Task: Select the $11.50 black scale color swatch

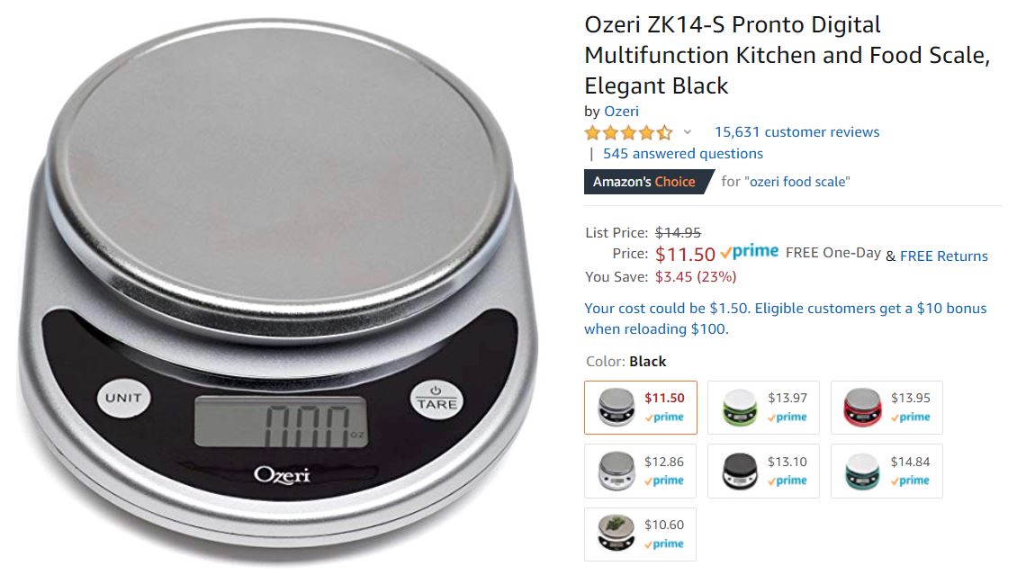Action: point(640,407)
